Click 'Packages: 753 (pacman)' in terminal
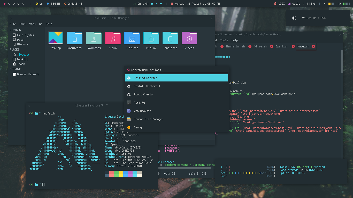Viewport: 353px width, 198px height. click(121, 135)
